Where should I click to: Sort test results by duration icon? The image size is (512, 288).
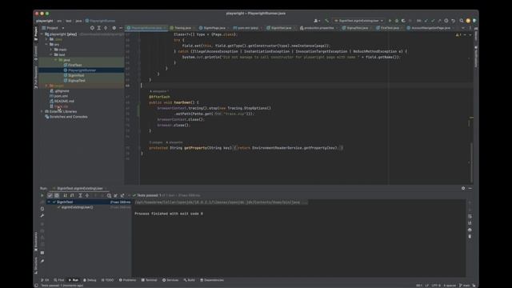pos(72,195)
